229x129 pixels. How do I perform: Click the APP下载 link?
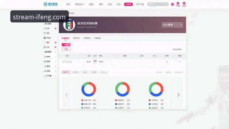coord(140,4)
